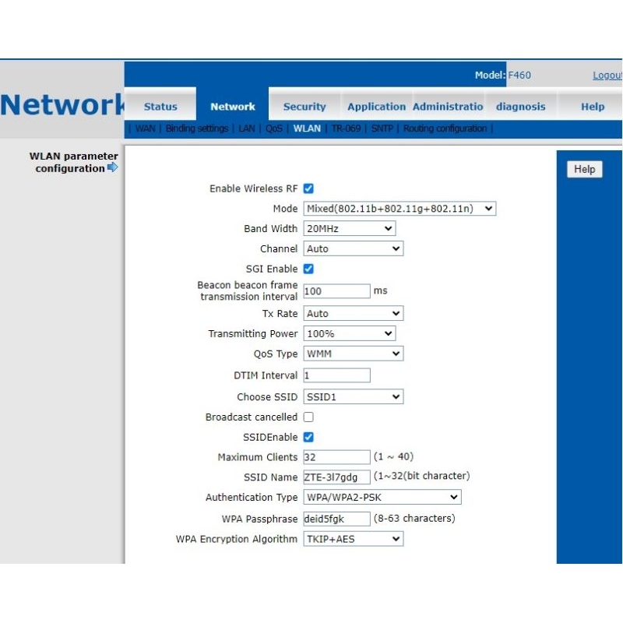
Task: Choose a different SSID from dropdown
Action: (353, 397)
